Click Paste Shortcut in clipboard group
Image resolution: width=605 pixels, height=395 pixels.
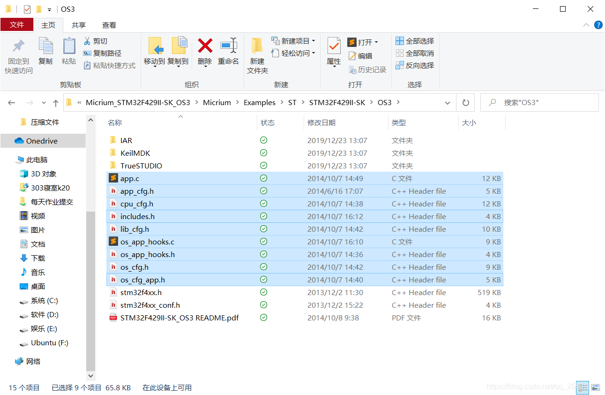tap(110, 66)
